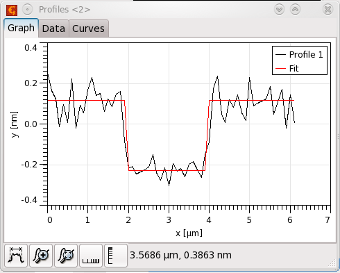Screen dimensions: 340x273
Task: Choose the vertical y-range selection tool
Action: point(116,256)
